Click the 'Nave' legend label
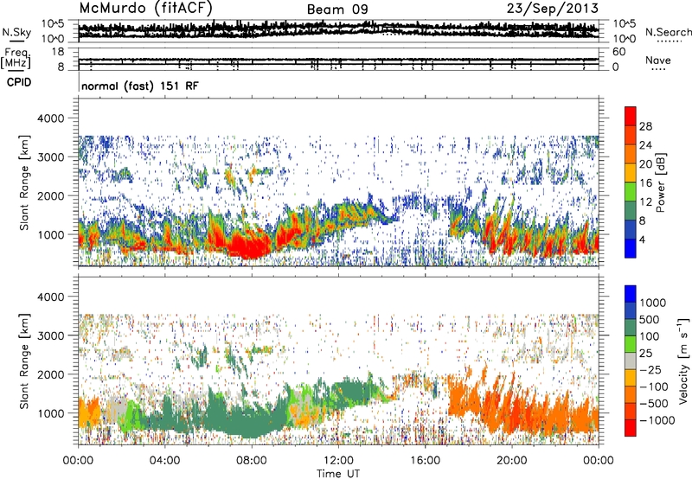The image size is (692, 479). tap(658, 60)
